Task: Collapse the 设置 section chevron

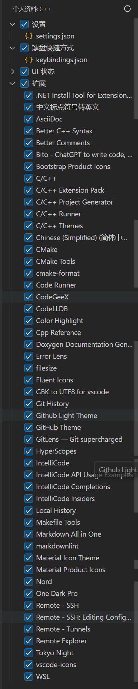Action: pos(13,24)
